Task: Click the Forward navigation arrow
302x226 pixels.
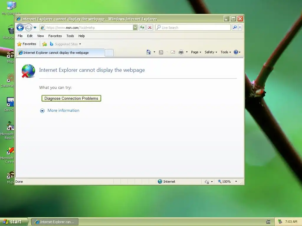Action: point(29,27)
